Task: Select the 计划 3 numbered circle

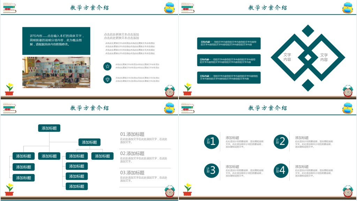Action: [x=212, y=170]
